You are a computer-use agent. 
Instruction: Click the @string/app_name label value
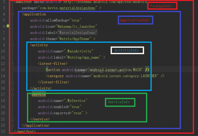pos(83,58)
